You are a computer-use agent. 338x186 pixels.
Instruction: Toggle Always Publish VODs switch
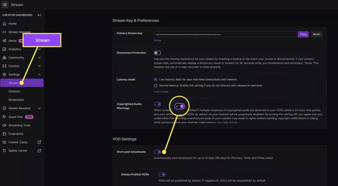[x=162, y=174]
